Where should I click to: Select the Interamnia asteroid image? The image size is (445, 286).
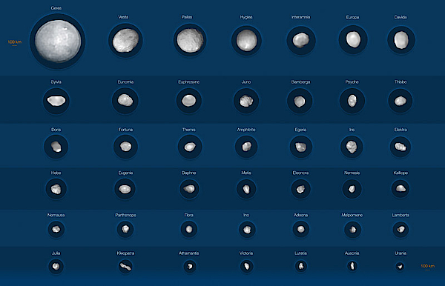301,40
